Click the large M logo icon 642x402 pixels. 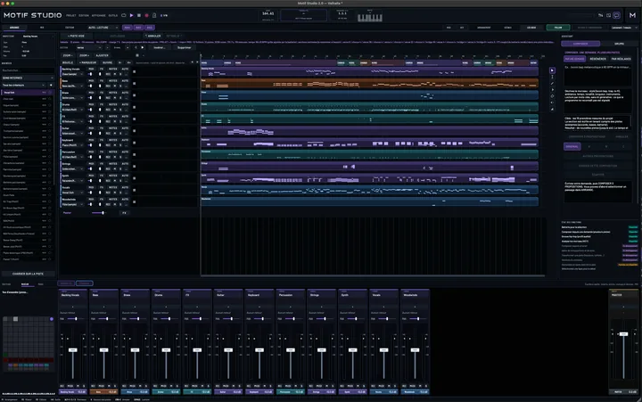(x=632, y=15)
